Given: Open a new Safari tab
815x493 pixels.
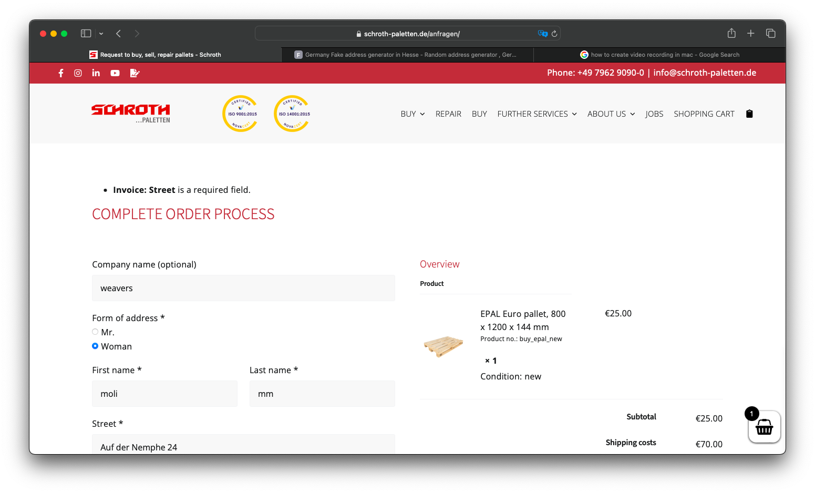Looking at the screenshot, I should click(751, 34).
